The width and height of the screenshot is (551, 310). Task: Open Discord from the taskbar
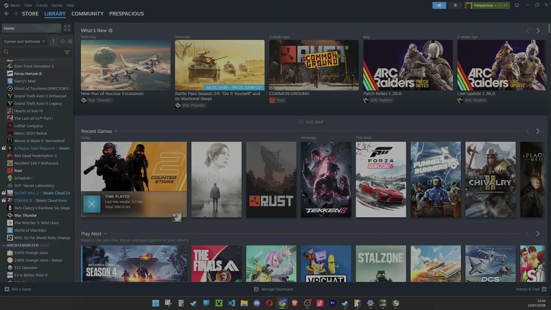[x=257, y=303]
